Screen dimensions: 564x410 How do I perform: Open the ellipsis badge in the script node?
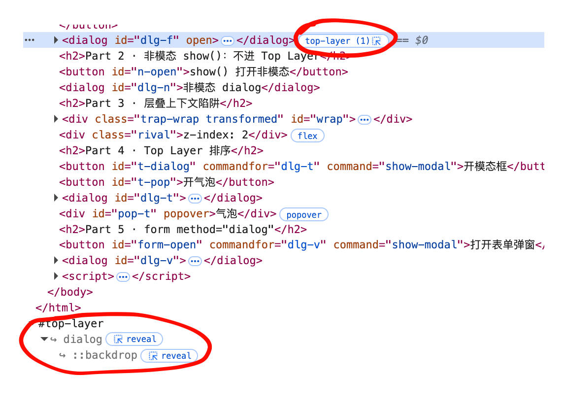(123, 277)
